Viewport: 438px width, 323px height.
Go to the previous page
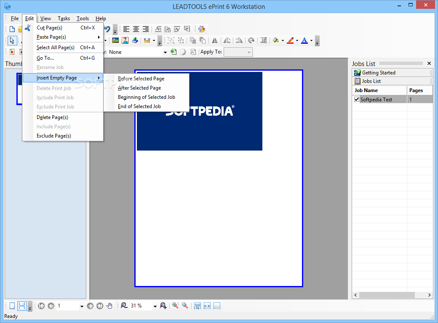click(x=51, y=306)
